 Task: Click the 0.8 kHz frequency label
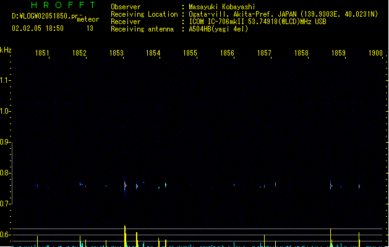4,173
